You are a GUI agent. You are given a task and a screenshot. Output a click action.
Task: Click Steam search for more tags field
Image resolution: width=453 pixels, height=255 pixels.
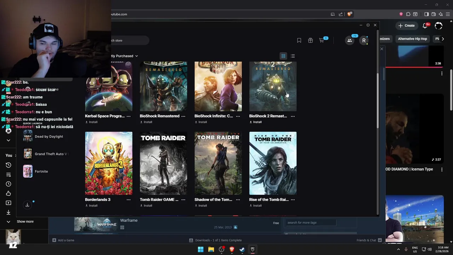[x=310, y=223]
